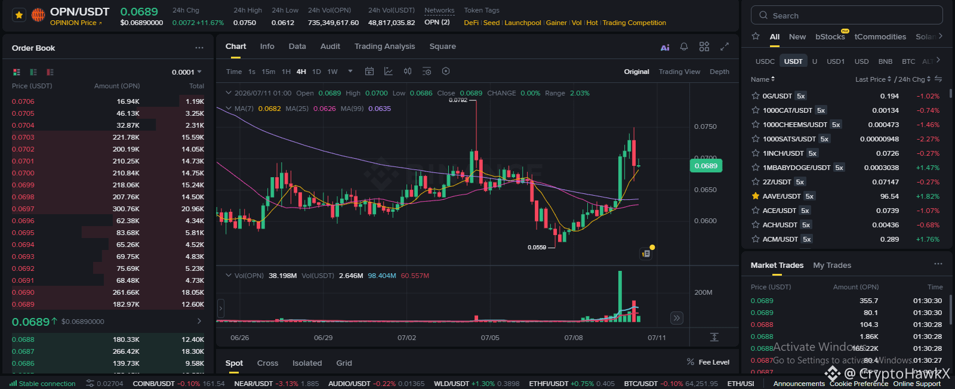Open the Info tab
Screen dimensions: 955x389
point(267,47)
